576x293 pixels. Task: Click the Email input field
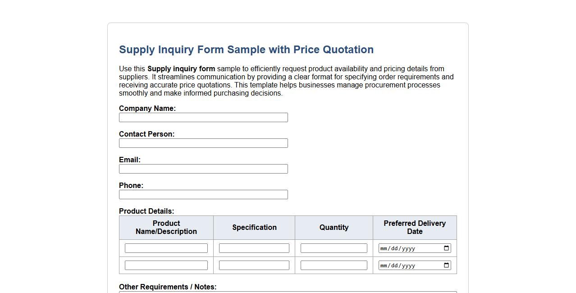point(203,169)
